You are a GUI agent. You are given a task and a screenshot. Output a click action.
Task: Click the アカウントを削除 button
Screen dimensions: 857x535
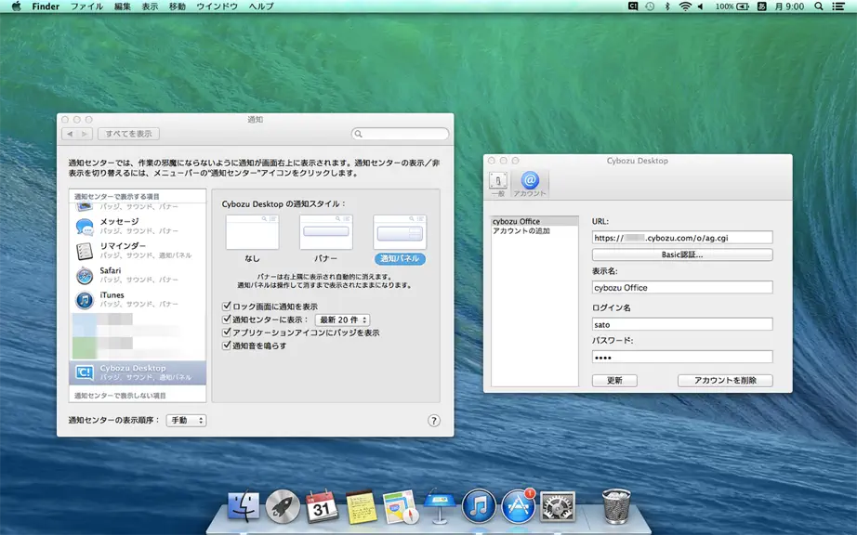[725, 381]
